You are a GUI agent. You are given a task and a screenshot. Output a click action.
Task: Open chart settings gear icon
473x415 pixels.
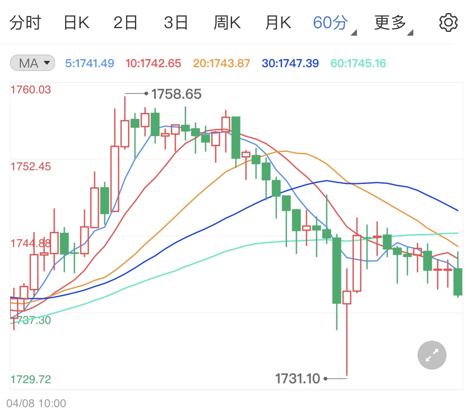[x=448, y=23]
